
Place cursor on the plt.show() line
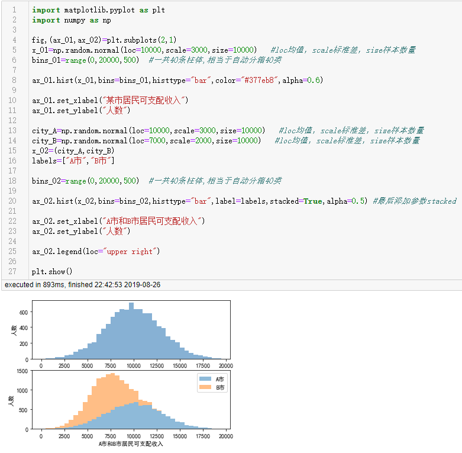[x=52, y=272]
